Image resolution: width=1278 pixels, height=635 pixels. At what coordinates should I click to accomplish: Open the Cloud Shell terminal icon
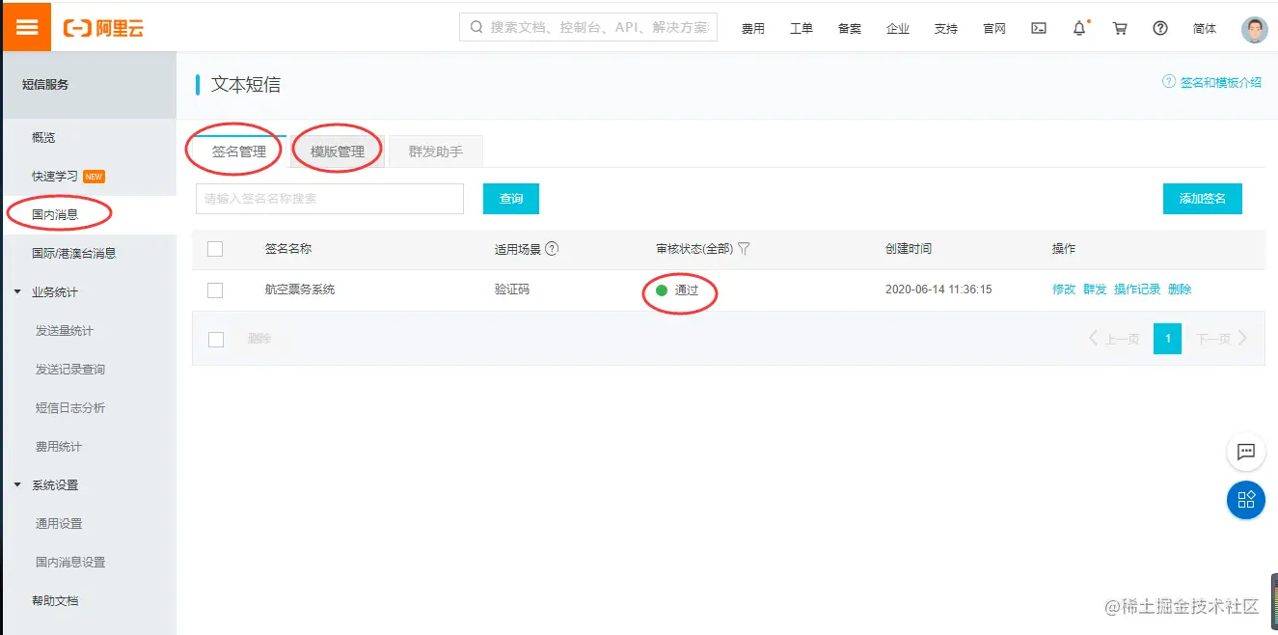[1039, 28]
